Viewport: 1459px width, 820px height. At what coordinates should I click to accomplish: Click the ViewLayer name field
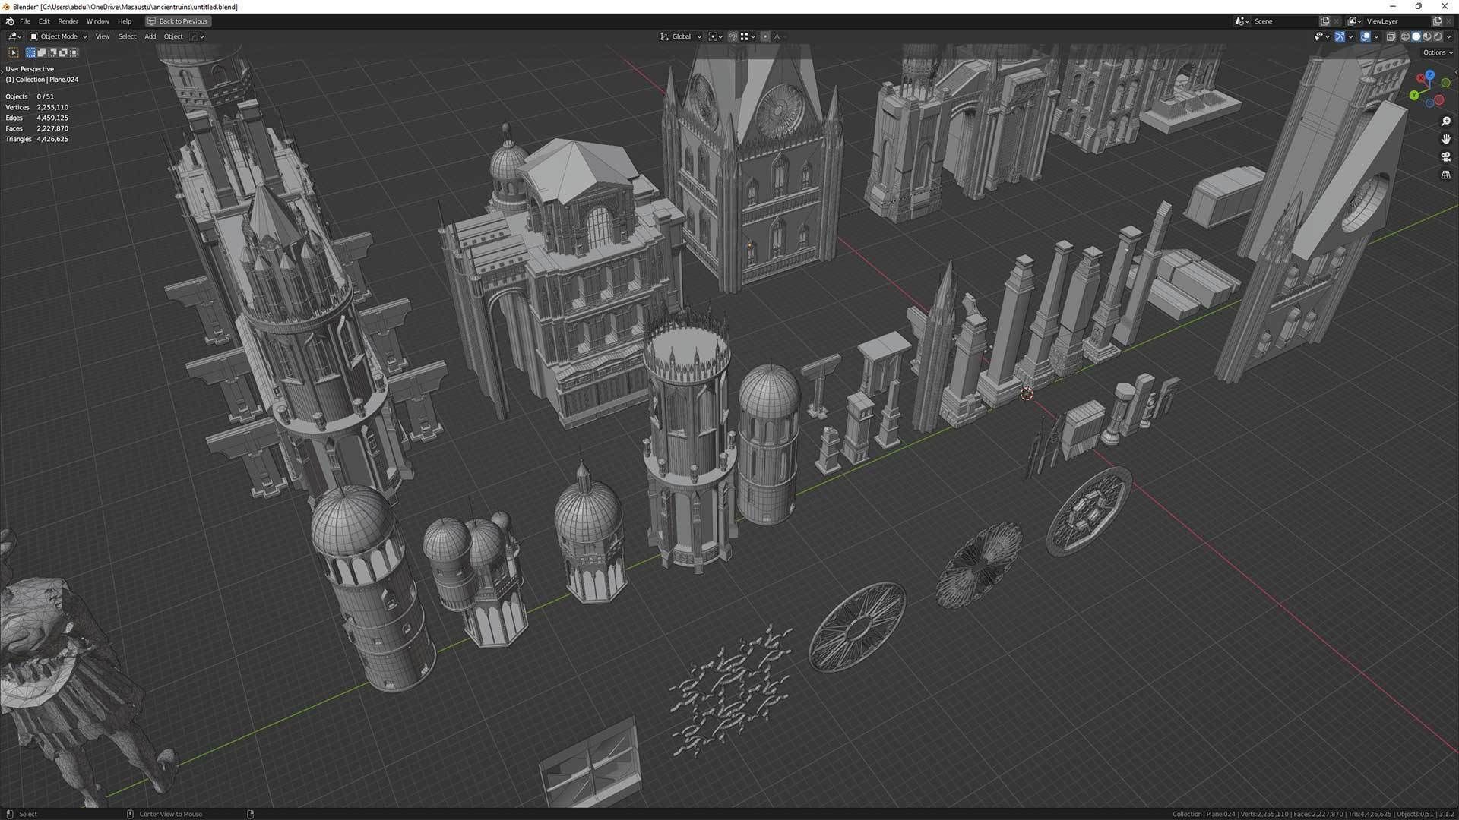[x=1397, y=21]
